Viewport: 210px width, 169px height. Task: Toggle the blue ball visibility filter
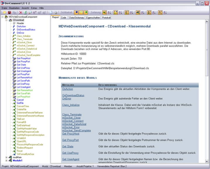(x=76, y=13)
